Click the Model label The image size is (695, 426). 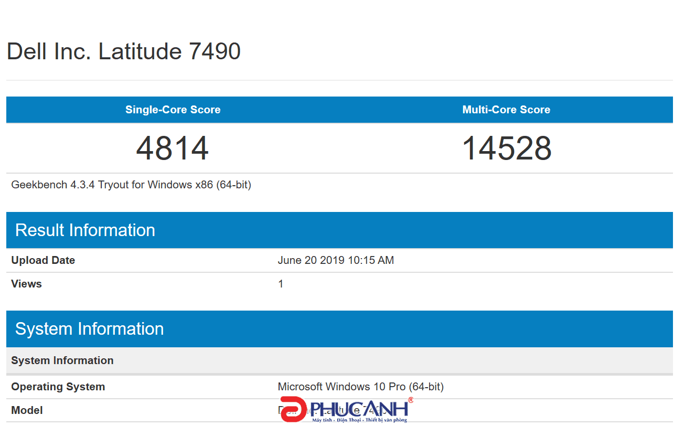click(x=27, y=410)
